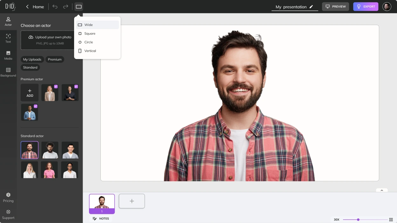Viewport: 397px width, 223px height.
Task: Filter actors by Premium
Action: [55, 59]
